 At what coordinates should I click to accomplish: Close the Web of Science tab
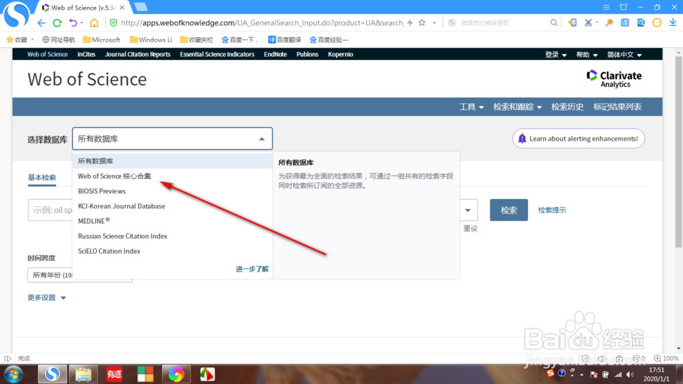coord(122,8)
